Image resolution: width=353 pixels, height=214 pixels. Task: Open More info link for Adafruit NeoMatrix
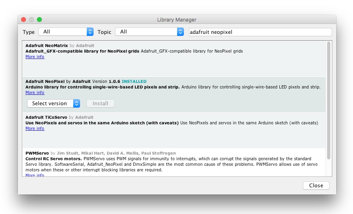(x=35, y=57)
